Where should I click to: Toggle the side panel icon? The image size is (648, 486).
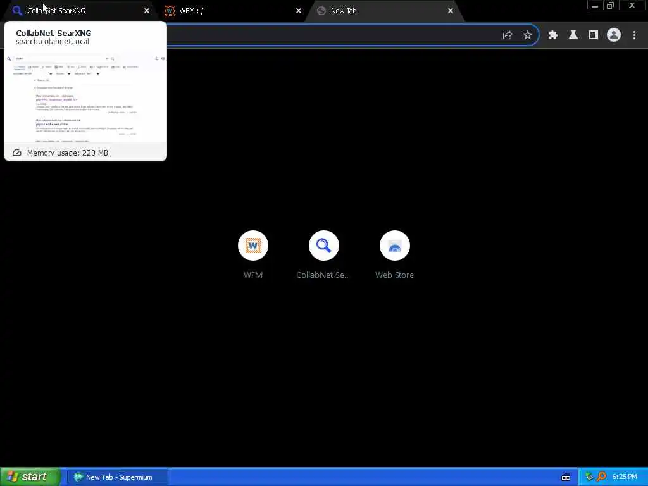[x=594, y=35]
